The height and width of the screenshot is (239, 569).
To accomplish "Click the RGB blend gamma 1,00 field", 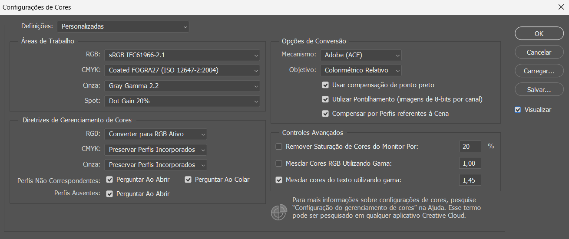I will [x=470, y=163].
